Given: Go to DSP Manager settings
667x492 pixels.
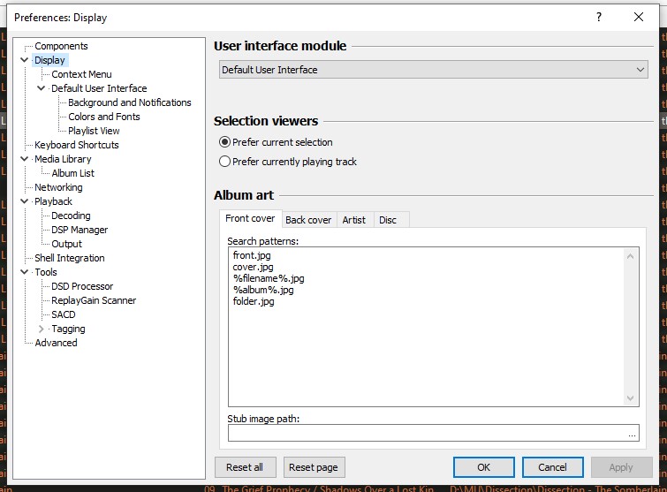Looking at the screenshot, I should click(x=80, y=230).
